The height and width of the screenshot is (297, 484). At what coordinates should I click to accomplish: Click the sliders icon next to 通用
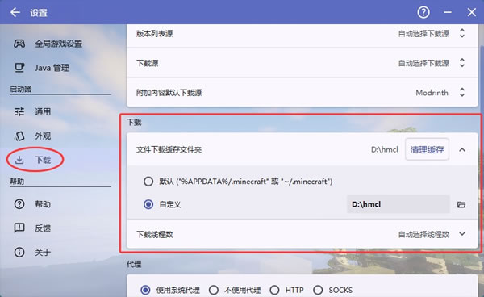(x=19, y=111)
